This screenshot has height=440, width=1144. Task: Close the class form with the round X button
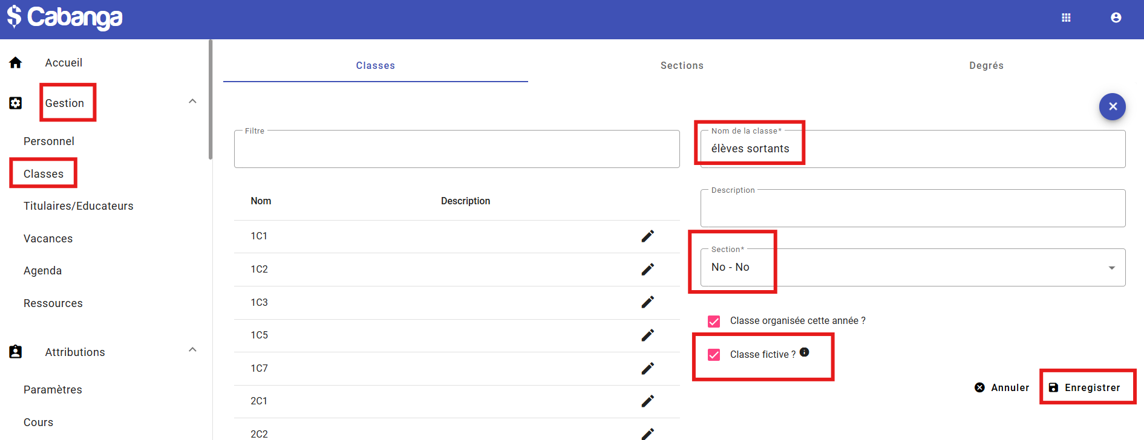tap(1112, 106)
